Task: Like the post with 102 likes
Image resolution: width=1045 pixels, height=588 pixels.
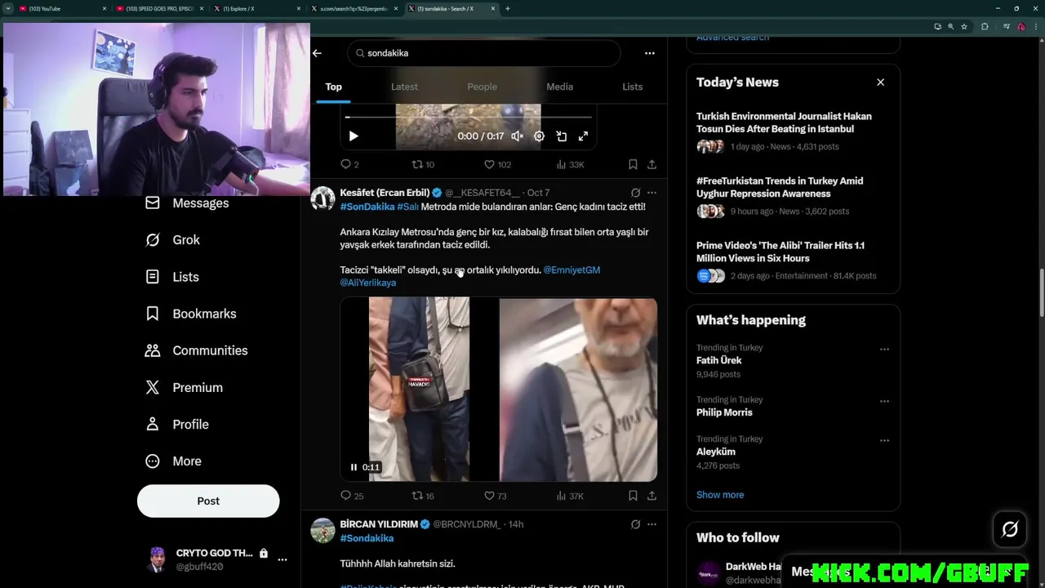Action: tap(497, 164)
